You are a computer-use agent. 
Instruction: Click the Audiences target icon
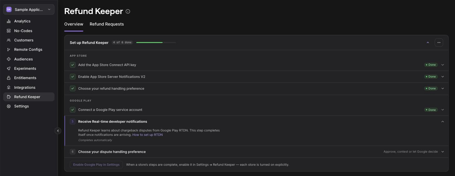(x=9, y=59)
